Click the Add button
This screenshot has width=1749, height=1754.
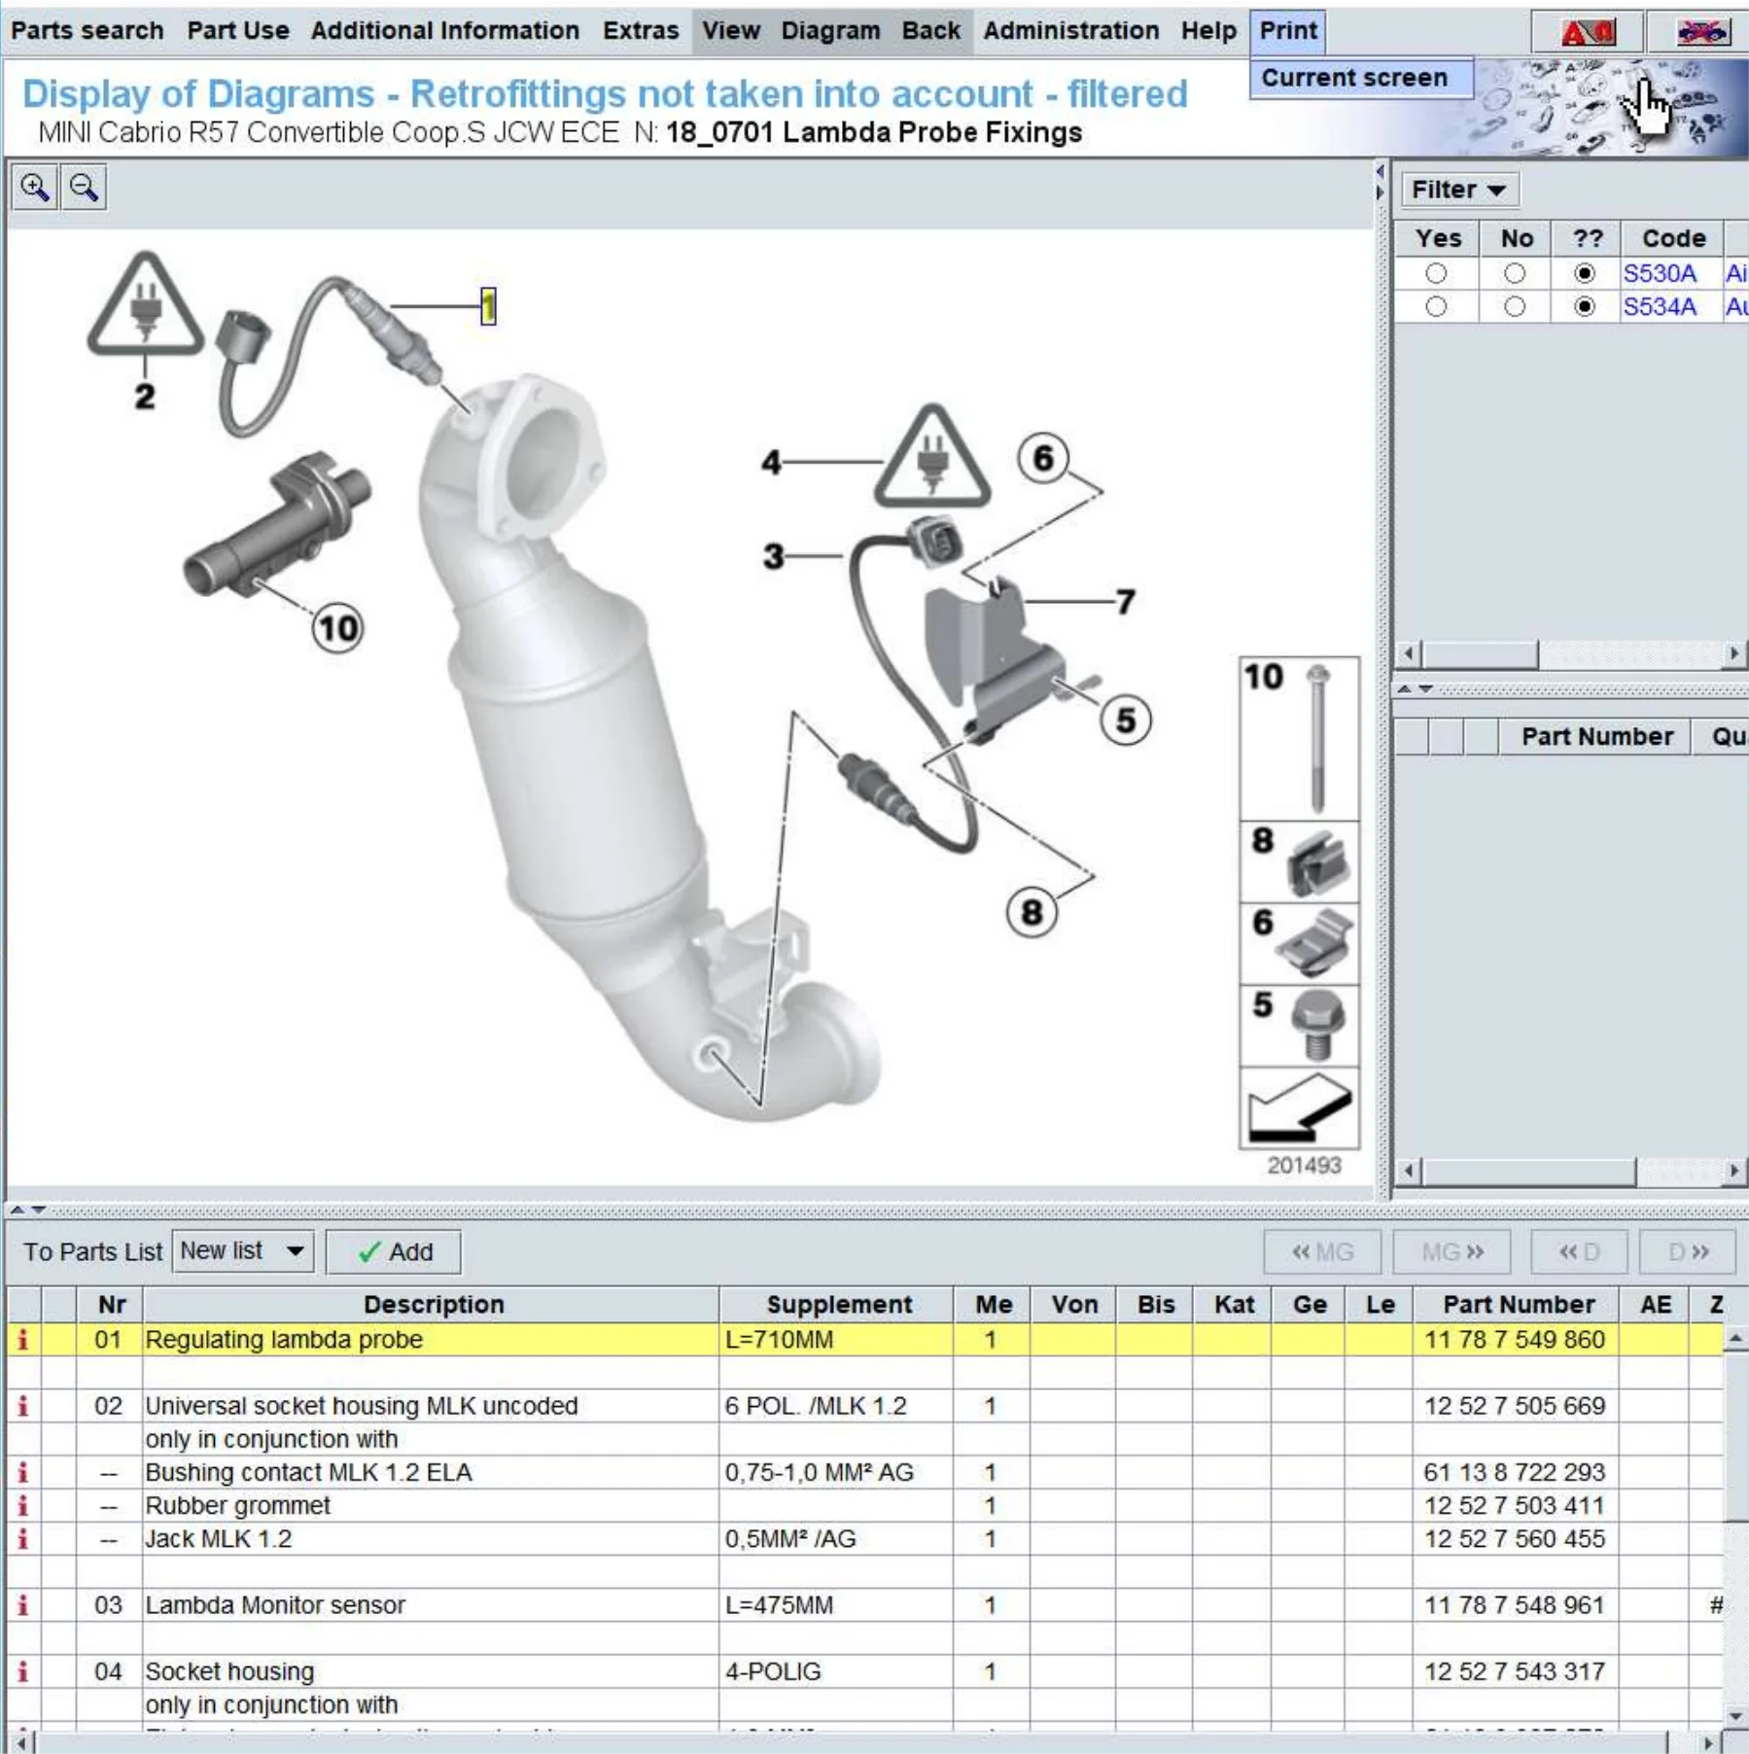[394, 1252]
